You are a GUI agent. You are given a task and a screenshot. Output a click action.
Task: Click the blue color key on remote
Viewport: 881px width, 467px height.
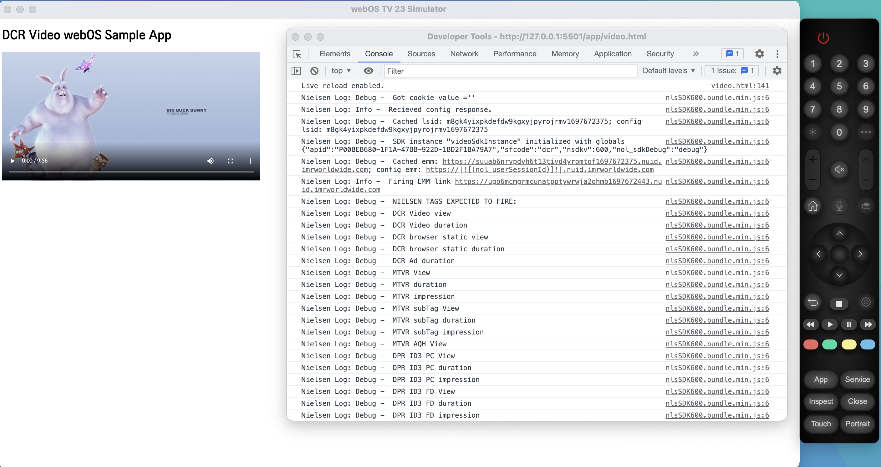[868, 344]
